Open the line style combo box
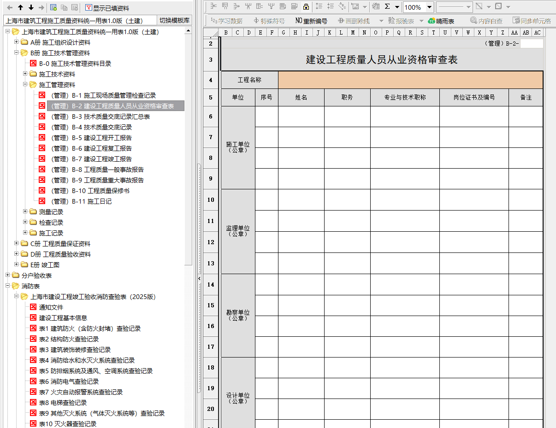This screenshot has height=428, width=556. [x=454, y=7]
